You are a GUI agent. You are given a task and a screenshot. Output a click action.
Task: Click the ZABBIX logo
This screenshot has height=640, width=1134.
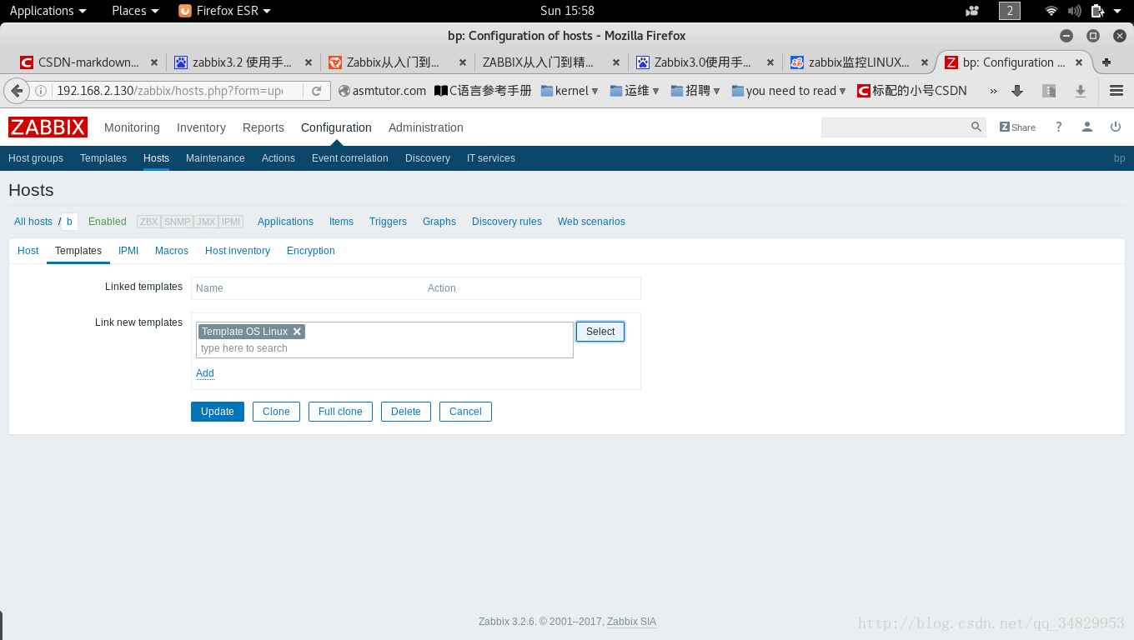coord(48,127)
